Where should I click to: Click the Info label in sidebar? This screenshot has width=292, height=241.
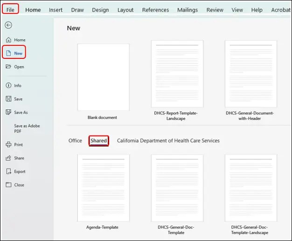click(18, 85)
